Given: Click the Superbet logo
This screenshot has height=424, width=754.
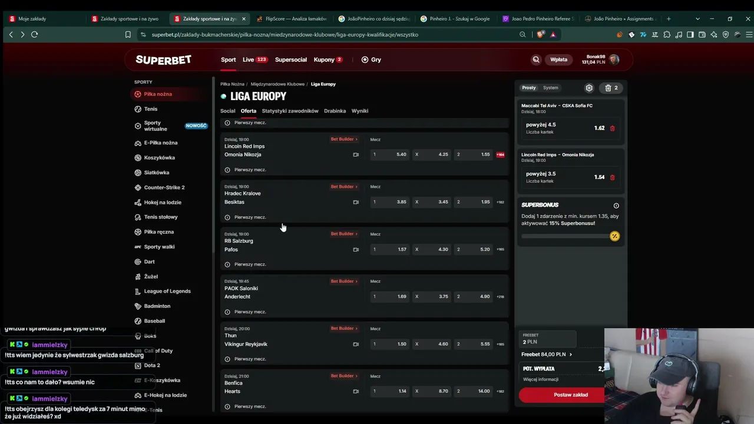Looking at the screenshot, I should click(x=163, y=59).
